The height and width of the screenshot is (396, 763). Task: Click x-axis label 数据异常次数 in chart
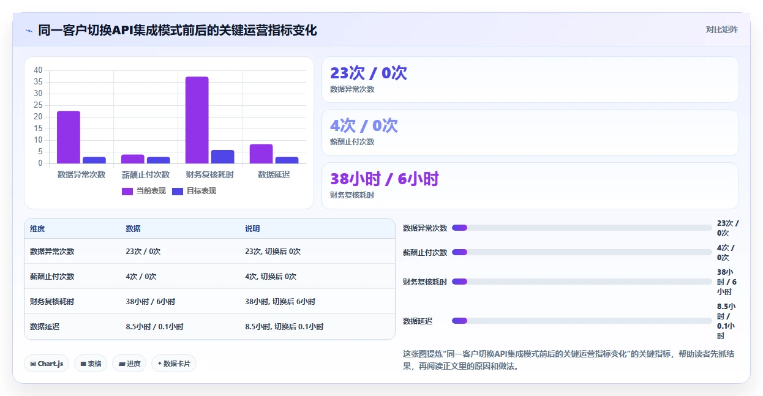click(81, 174)
